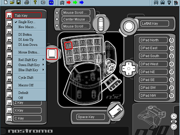This screenshot has width=180, height=135.
Task: Select key 03 icon in the key list
Action: (9, 31)
